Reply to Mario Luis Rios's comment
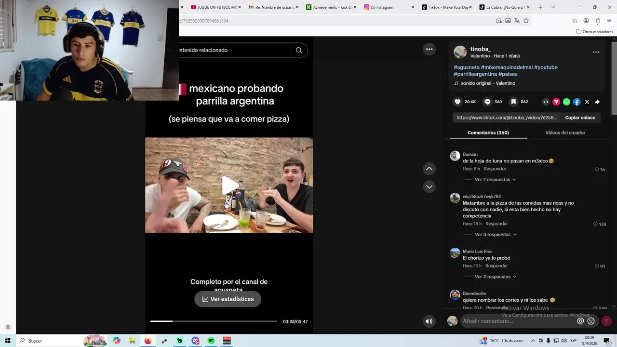This screenshot has width=617, height=347. point(496,266)
